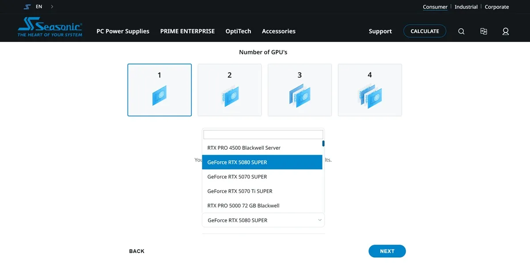Image resolution: width=530 pixels, height=265 pixels.
Task: Collapse the GeForce RTX 5080 SUPER dropdown
Action: click(263, 220)
